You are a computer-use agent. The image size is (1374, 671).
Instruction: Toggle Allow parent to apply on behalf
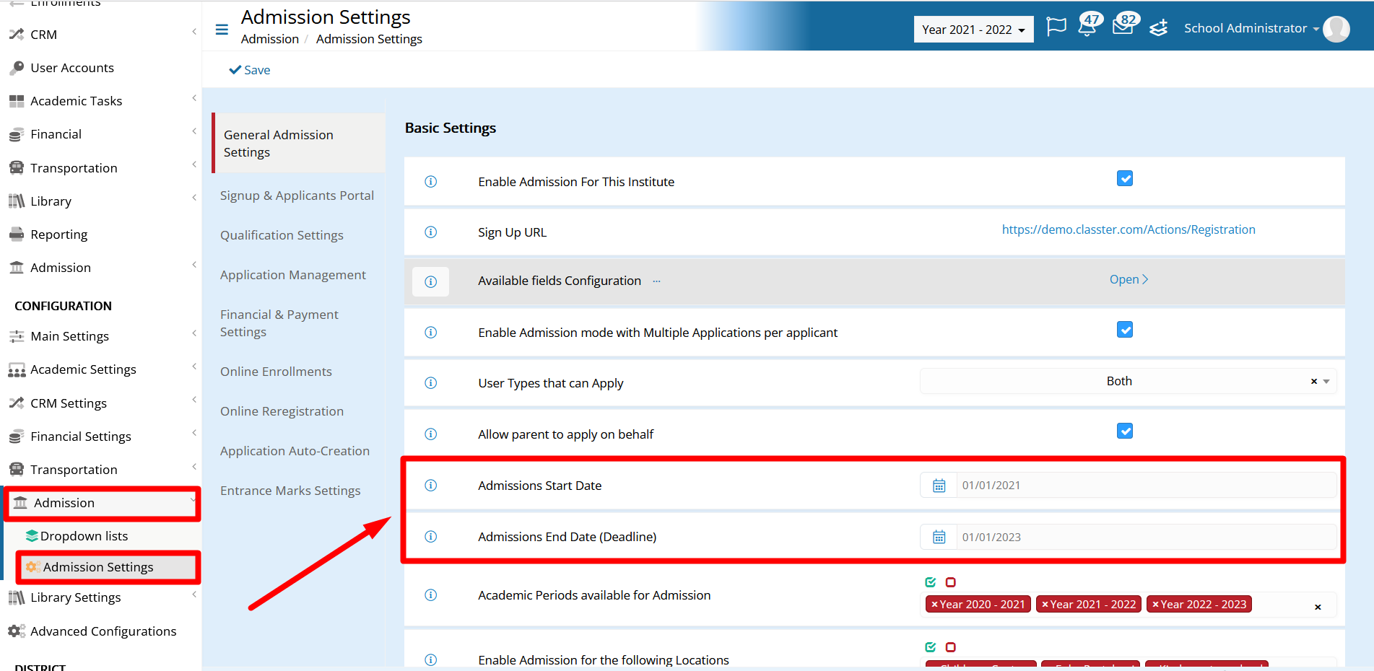[1125, 431]
